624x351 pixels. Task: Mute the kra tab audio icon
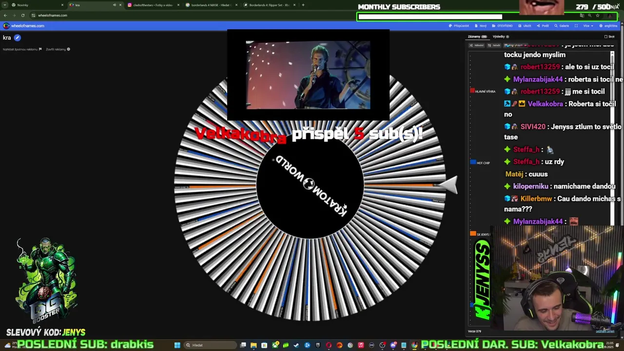coord(115,5)
